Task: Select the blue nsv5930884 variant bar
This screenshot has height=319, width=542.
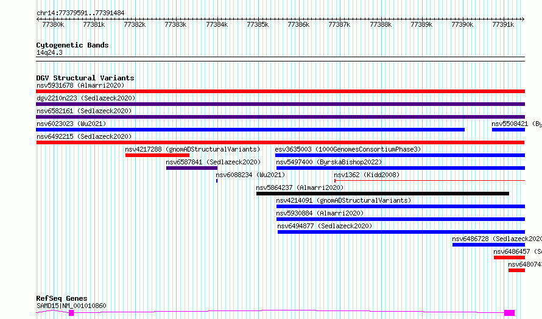Action: coord(401,219)
